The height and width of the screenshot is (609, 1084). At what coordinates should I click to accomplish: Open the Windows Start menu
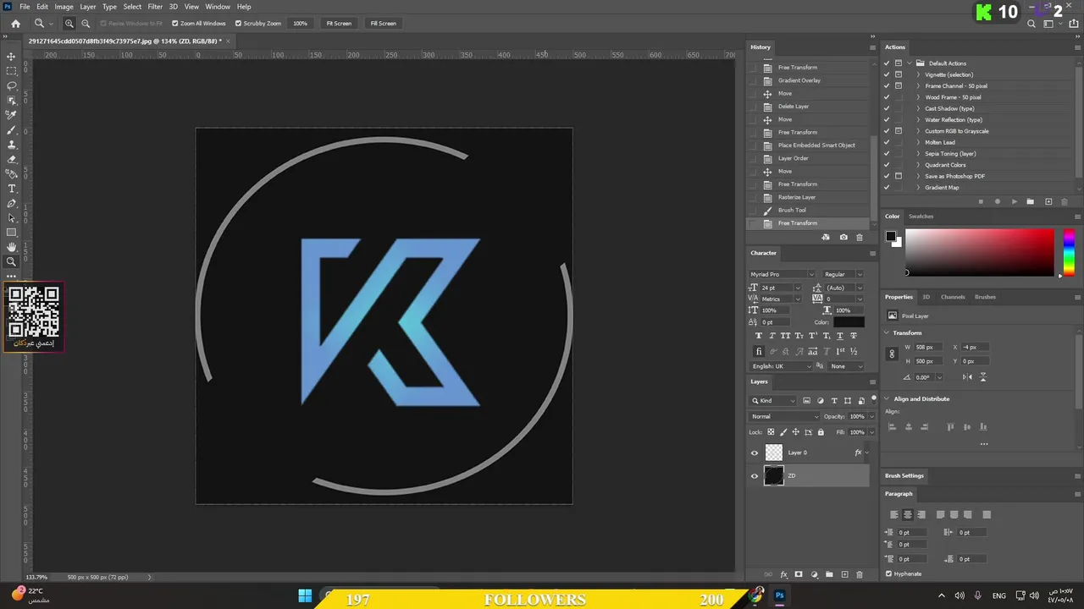305,596
